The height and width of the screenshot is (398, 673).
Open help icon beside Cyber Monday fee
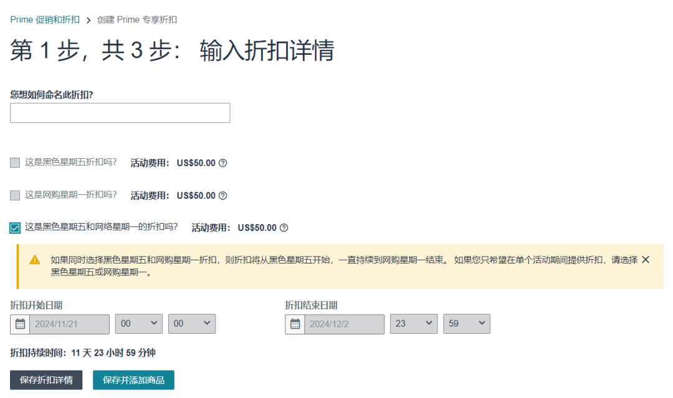[222, 196]
